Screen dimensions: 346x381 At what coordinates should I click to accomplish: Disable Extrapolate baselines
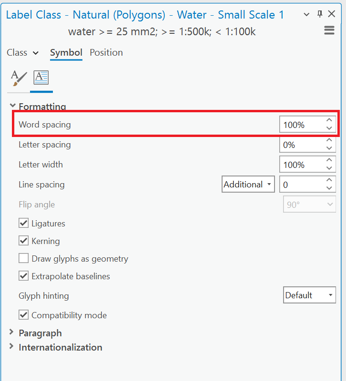click(x=23, y=276)
